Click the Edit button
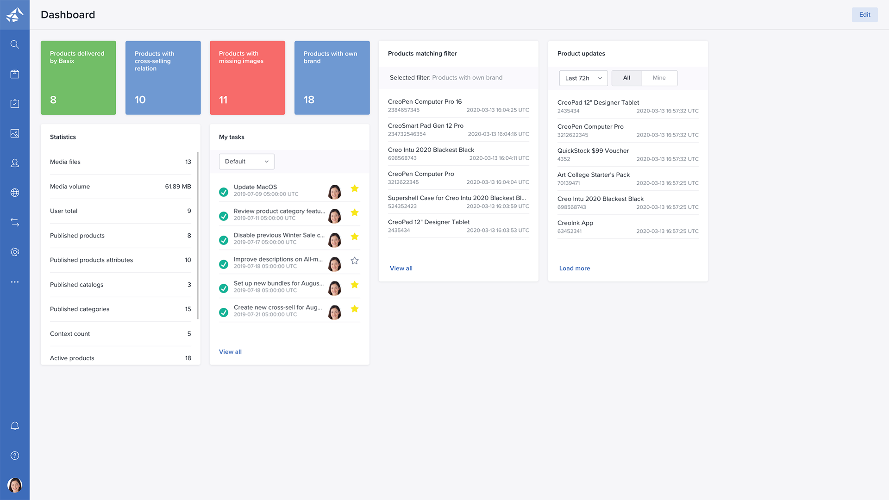The height and width of the screenshot is (500, 889). (x=864, y=15)
